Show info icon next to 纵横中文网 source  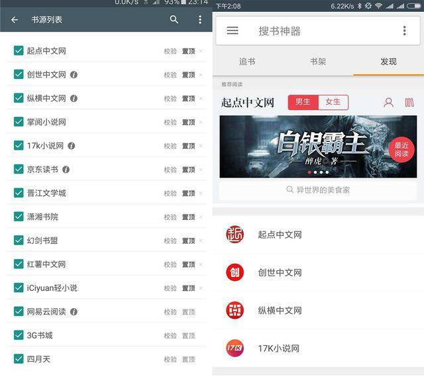coord(74,99)
